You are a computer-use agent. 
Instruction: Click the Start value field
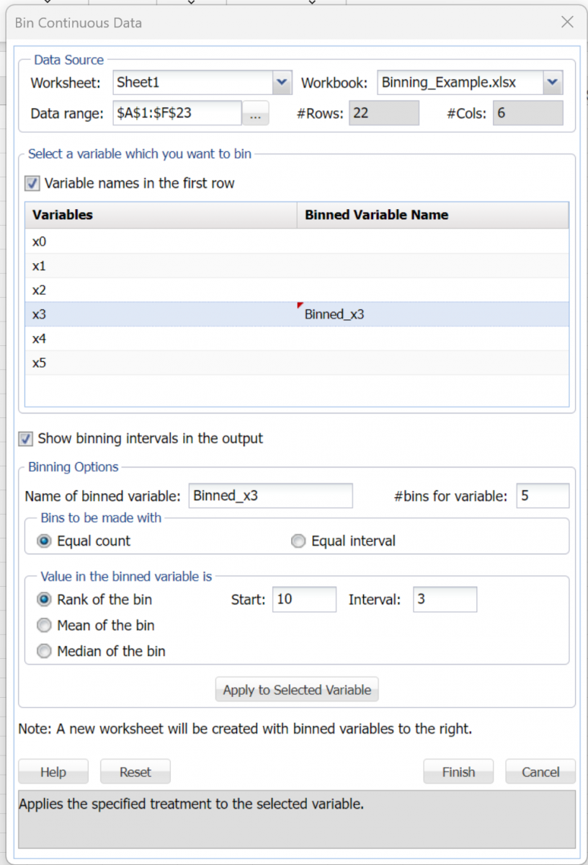coord(304,599)
